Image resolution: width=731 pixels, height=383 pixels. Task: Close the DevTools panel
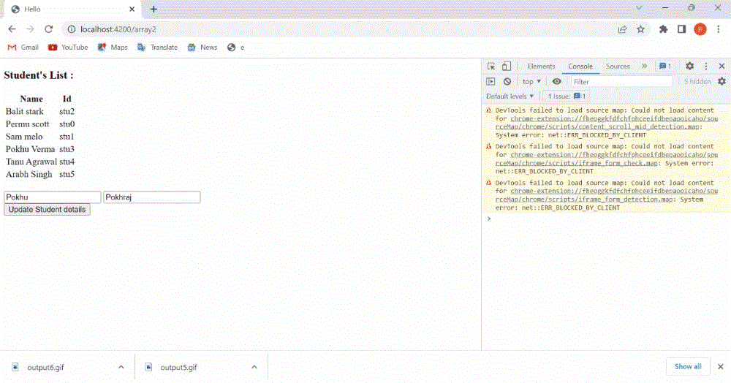pyautogui.click(x=721, y=67)
